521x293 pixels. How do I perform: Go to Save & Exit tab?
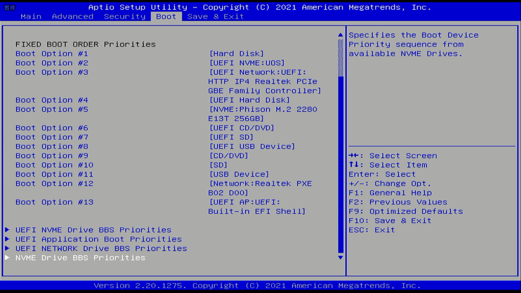pos(215,16)
